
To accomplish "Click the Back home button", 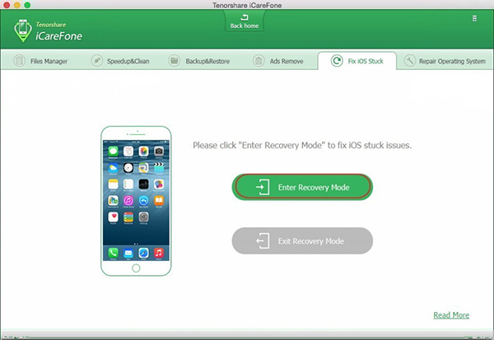I will coord(245,21).
